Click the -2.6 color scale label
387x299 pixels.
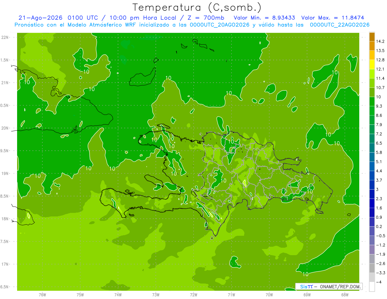coord(381,264)
